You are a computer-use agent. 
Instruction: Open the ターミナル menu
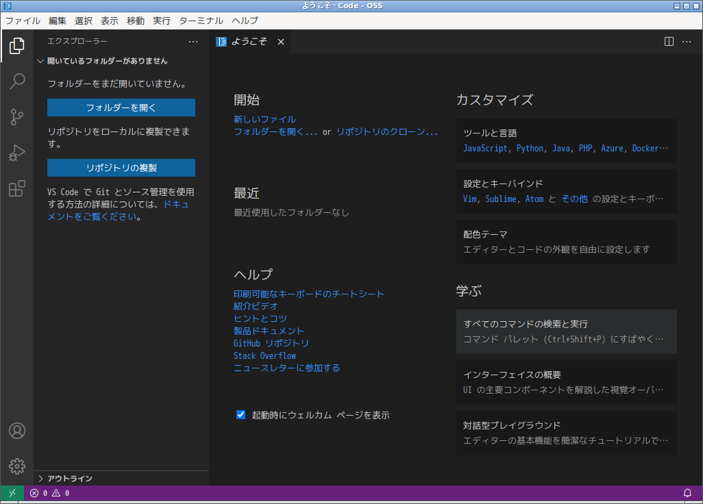point(201,21)
